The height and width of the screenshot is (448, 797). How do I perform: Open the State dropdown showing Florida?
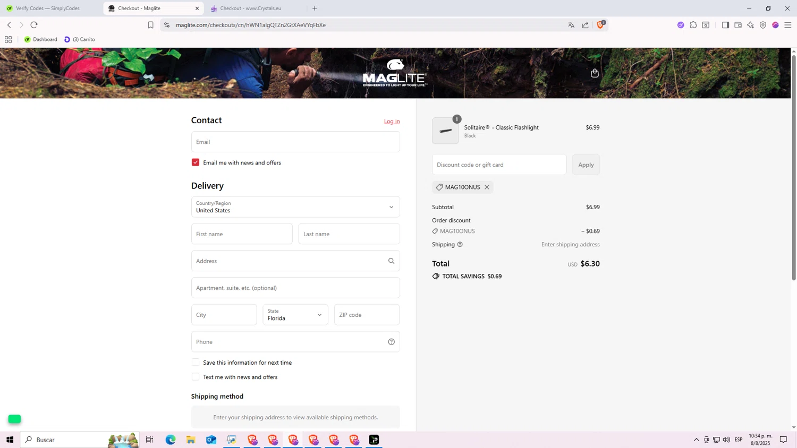[x=295, y=315]
